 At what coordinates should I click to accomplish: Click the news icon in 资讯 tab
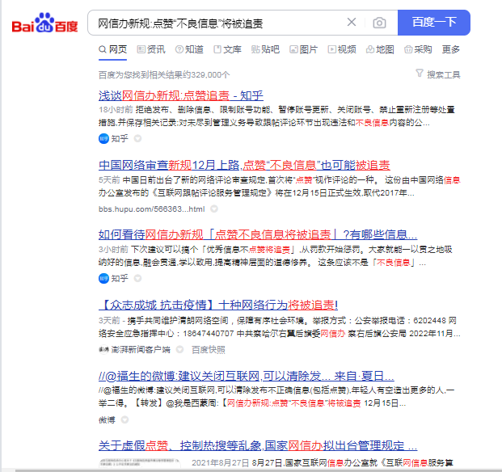coord(141,49)
